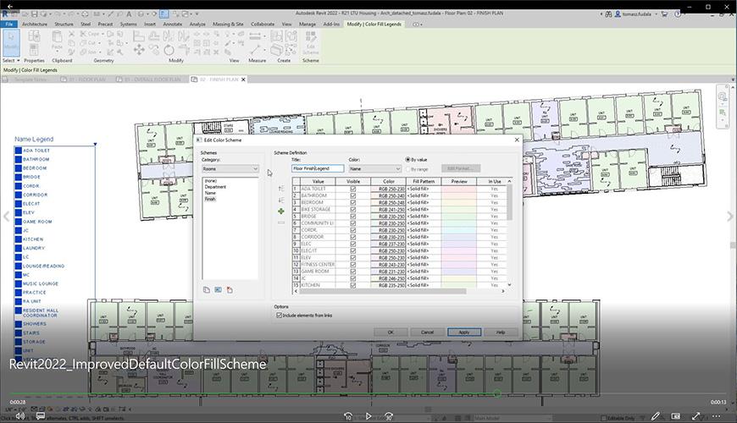Screen dimensions: 737x423
Task: Click the video player back arrow
Action: (10, 7)
